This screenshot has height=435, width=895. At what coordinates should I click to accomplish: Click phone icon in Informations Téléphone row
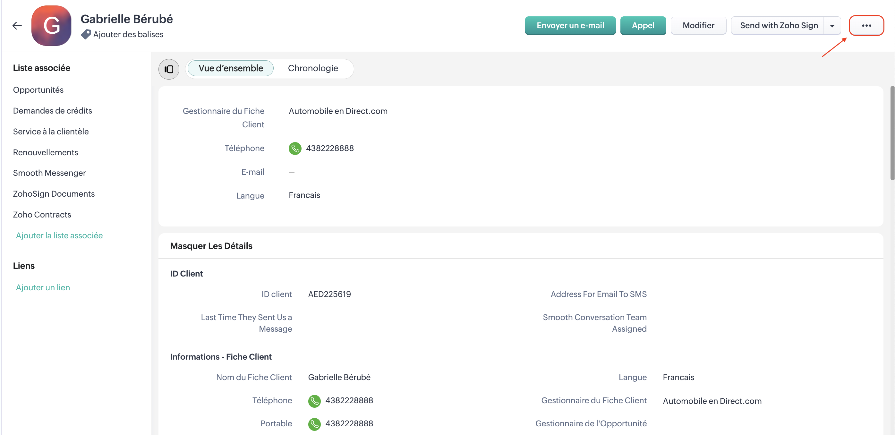click(314, 401)
